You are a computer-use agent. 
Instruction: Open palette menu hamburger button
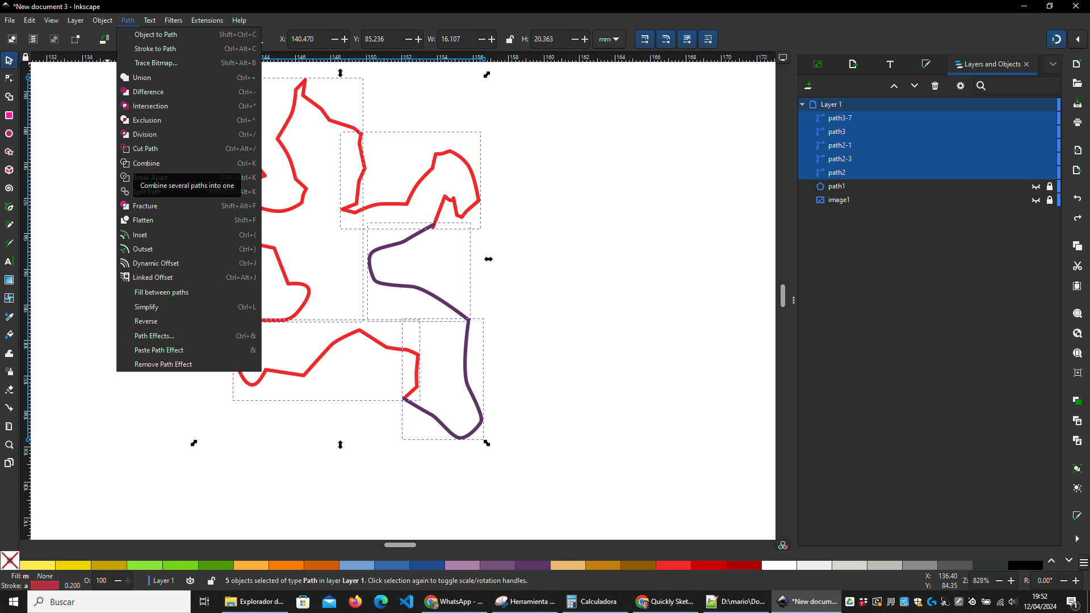pos(1083,563)
